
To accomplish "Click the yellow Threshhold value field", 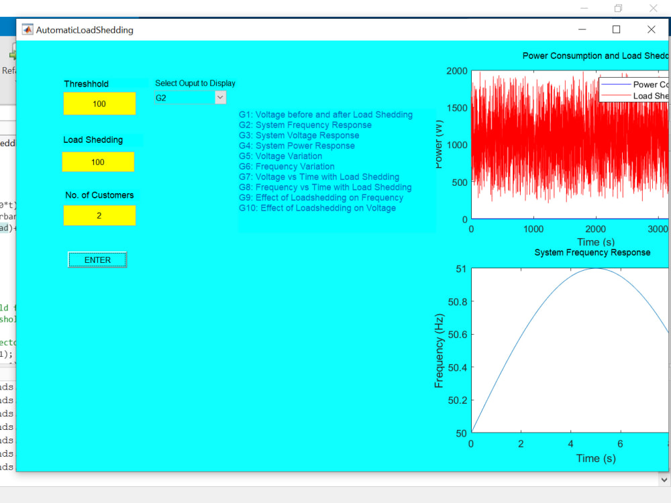I will (x=99, y=104).
